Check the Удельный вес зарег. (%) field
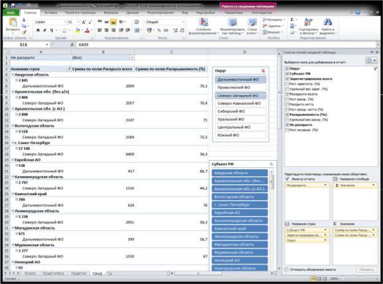 [x=287, y=89]
